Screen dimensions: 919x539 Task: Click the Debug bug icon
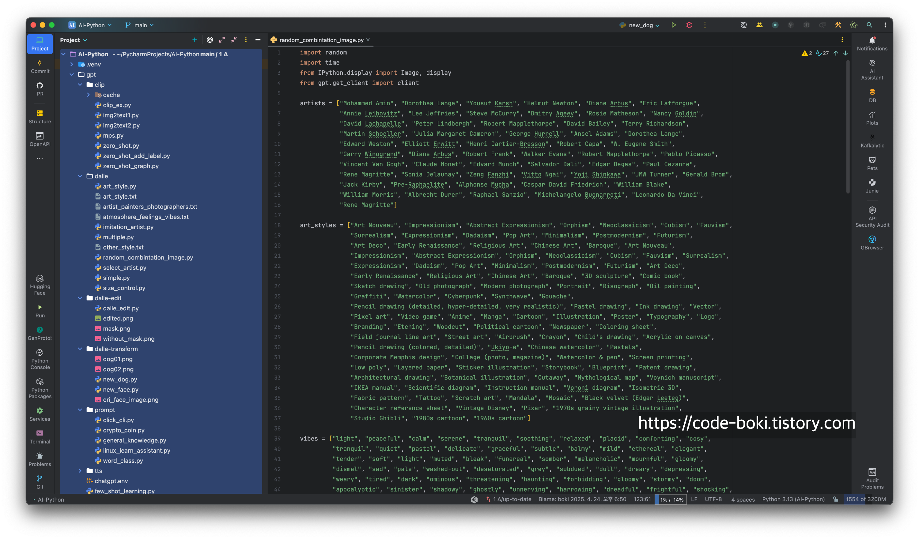(689, 25)
